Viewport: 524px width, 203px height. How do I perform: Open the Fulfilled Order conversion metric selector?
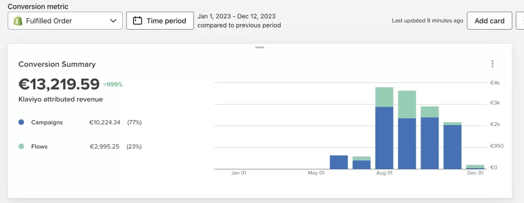[65, 21]
